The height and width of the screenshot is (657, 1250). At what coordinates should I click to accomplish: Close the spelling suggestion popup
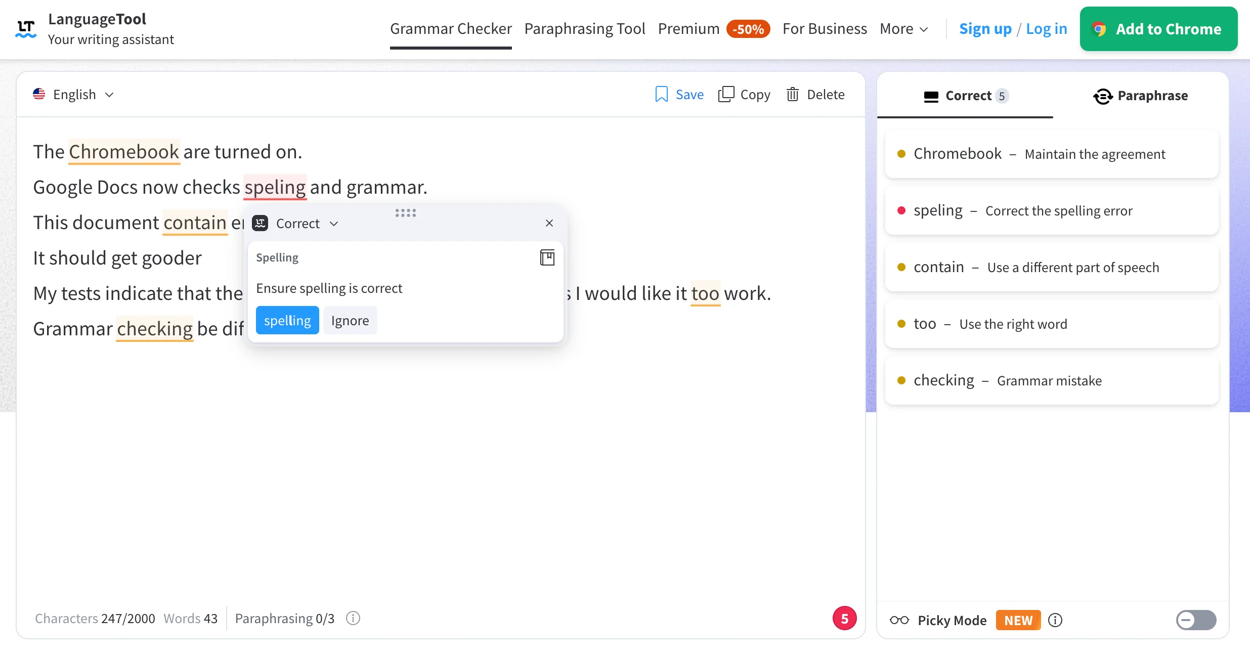pyautogui.click(x=549, y=223)
